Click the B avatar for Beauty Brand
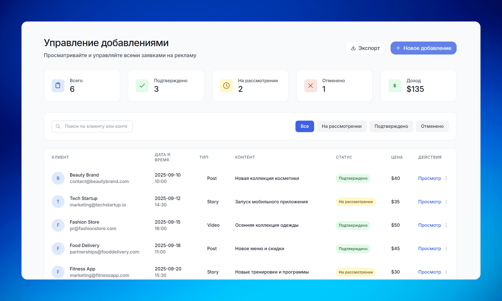Screen dimensions: 502x301 click(58, 178)
